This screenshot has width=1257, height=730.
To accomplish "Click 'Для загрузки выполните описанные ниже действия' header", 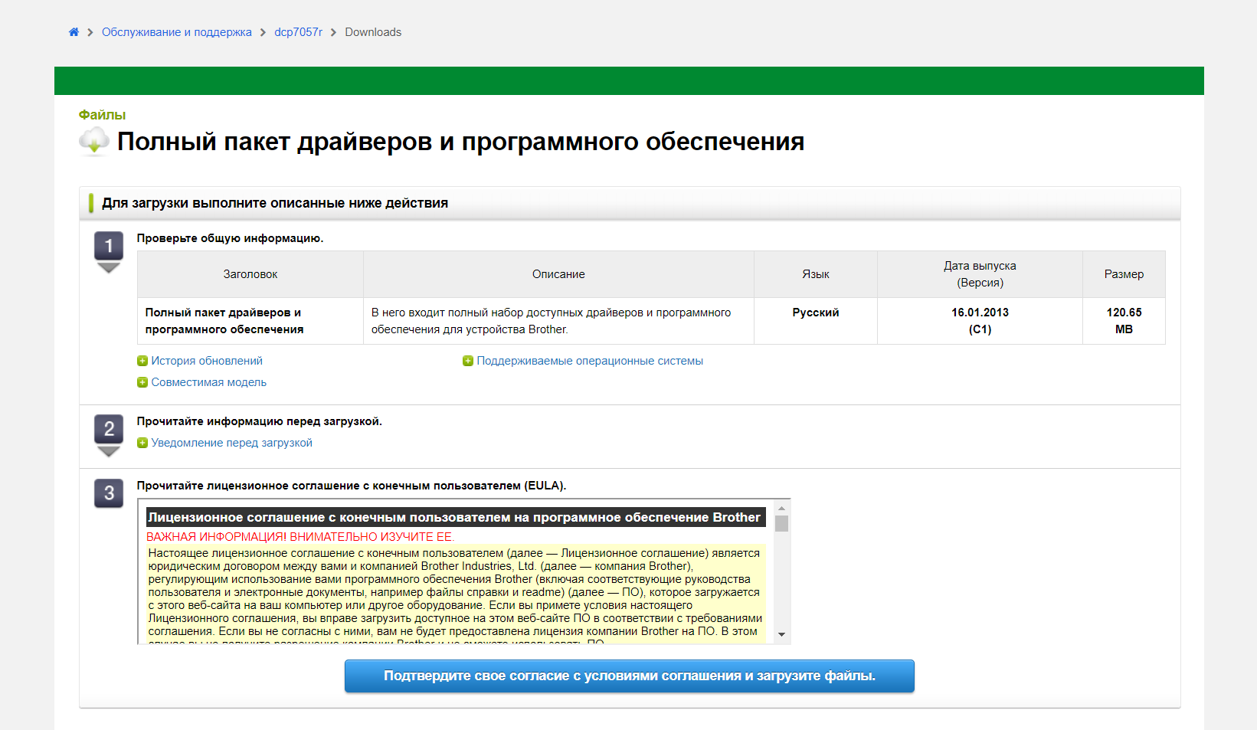I will tap(275, 203).
